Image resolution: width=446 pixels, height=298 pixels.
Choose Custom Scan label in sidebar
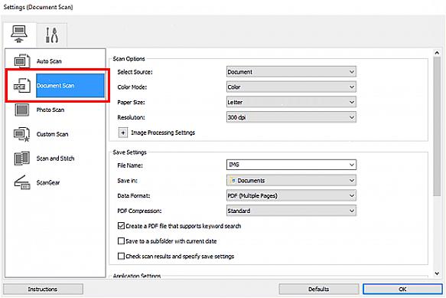tap(52, 134)
